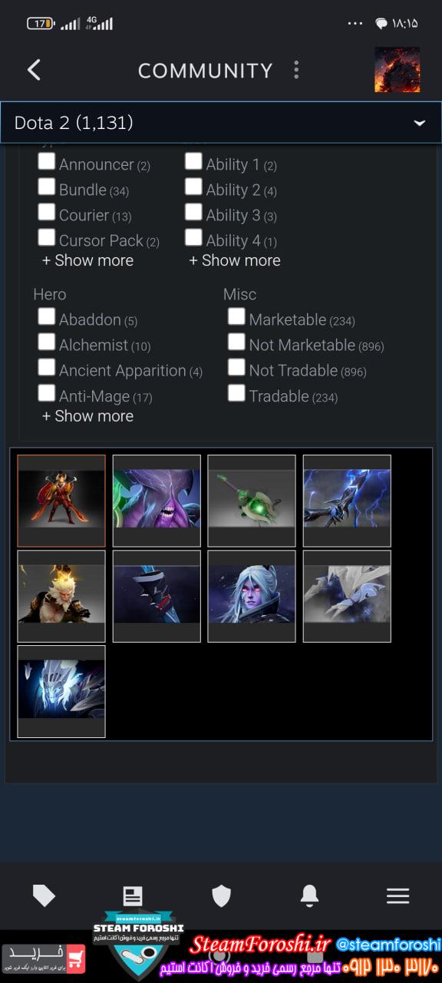Expand Show more under Hero filters
The width and height of the screenshot is (442, 983).
click(87, 416)
